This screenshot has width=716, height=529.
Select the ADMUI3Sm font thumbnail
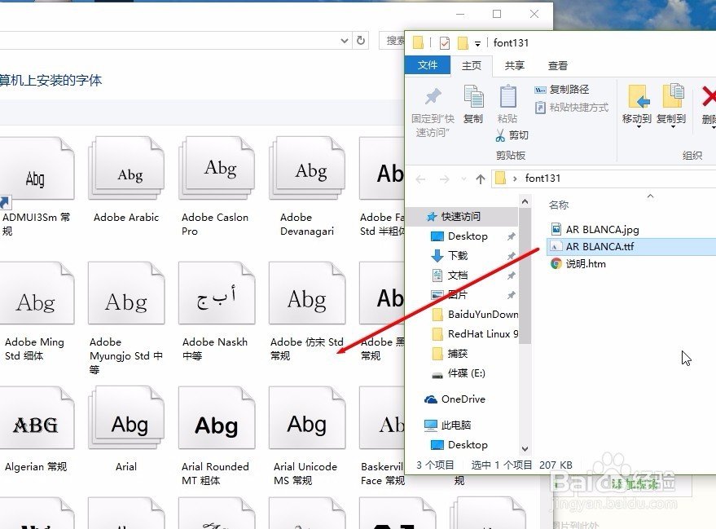(x=36, y=169)
